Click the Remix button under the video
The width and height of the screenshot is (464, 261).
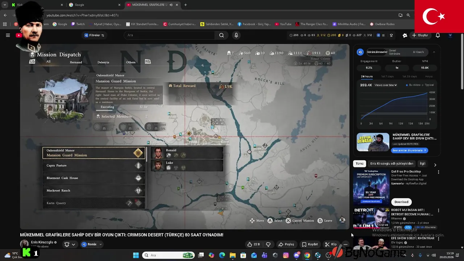point(89,244)
